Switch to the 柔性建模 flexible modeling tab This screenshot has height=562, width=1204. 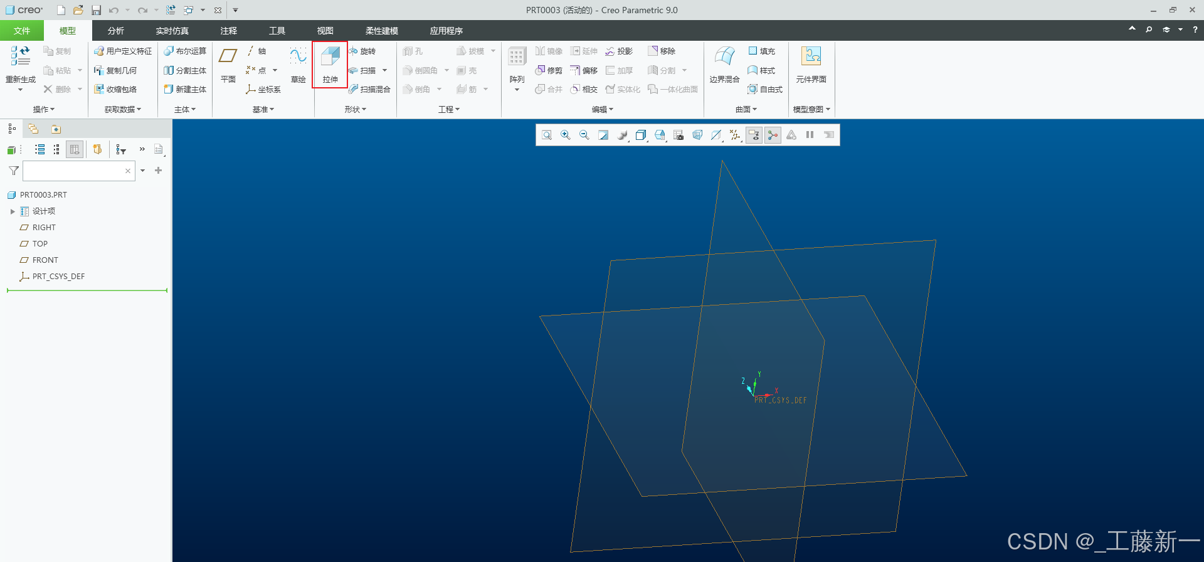pyautogui.click(x=381, y=31)
